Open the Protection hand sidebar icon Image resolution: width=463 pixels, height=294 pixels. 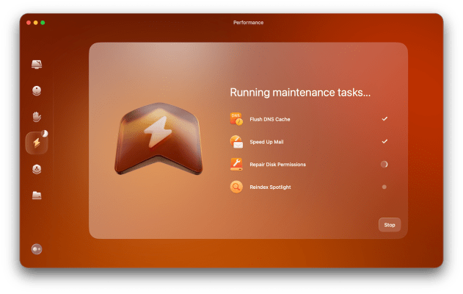[x=37, y=117]
